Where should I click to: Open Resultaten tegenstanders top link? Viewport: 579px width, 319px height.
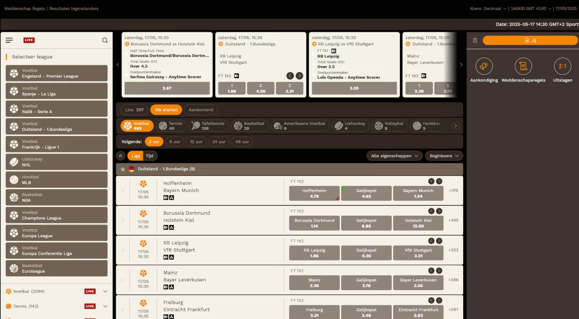pyautogui.click(x=74, y=9)
